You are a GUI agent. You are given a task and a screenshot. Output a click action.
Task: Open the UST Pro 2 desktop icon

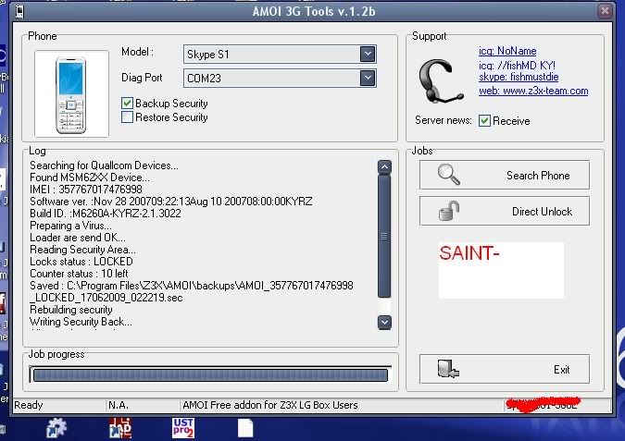183,427
